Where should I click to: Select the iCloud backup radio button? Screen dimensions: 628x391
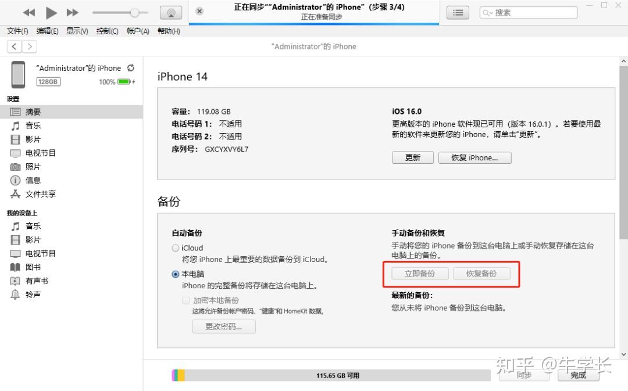pyautogui.click(x=176, y=248)
